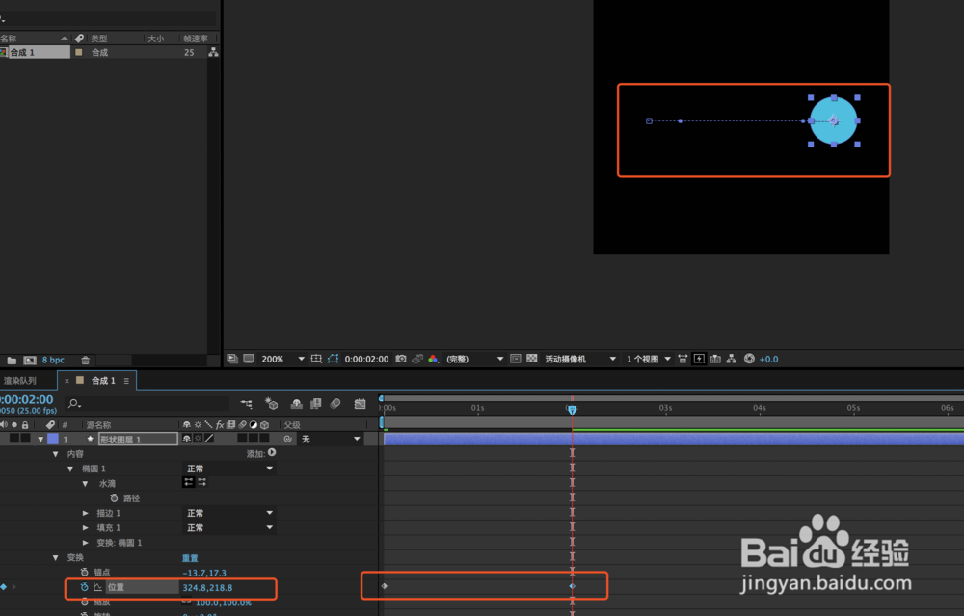Click viewer timecode 0:00:02:00
Image resolution: width=964 pixels, height=616 pixels.
pyautogui.click(x=366, y=359)
